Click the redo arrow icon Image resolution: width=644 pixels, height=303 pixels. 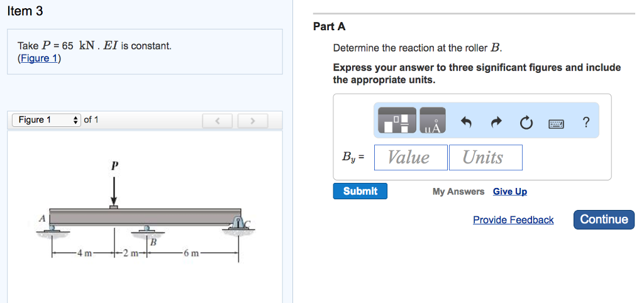click(496, 123)
